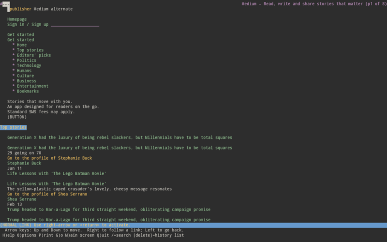Image resolution: width=387 pixels, height=242 pixels.
Task: Visit the Humans category
Action: tap(24, 71)
